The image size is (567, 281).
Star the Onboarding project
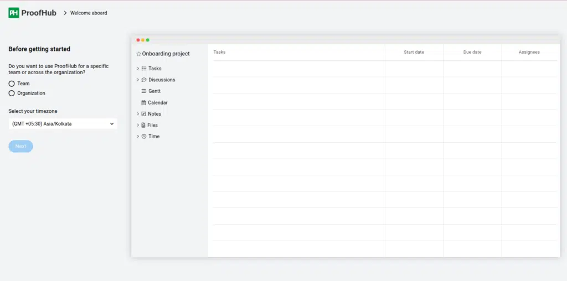138,54
